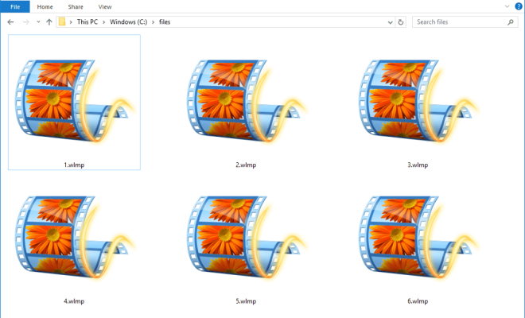Expand the chevron before This PC
The image size is (525, 318).
coord(71,22)
